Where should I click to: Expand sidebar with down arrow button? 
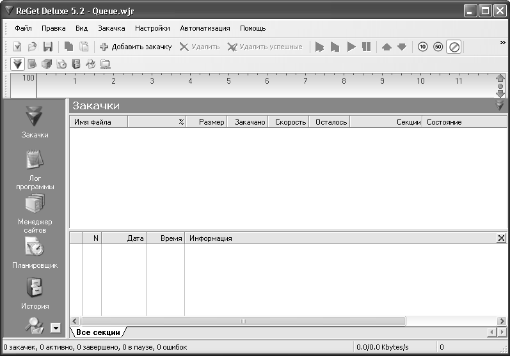56,328
